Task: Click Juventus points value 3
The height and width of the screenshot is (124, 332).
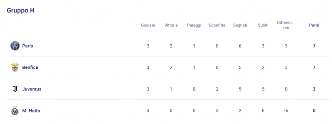Action: coord(314,89)
